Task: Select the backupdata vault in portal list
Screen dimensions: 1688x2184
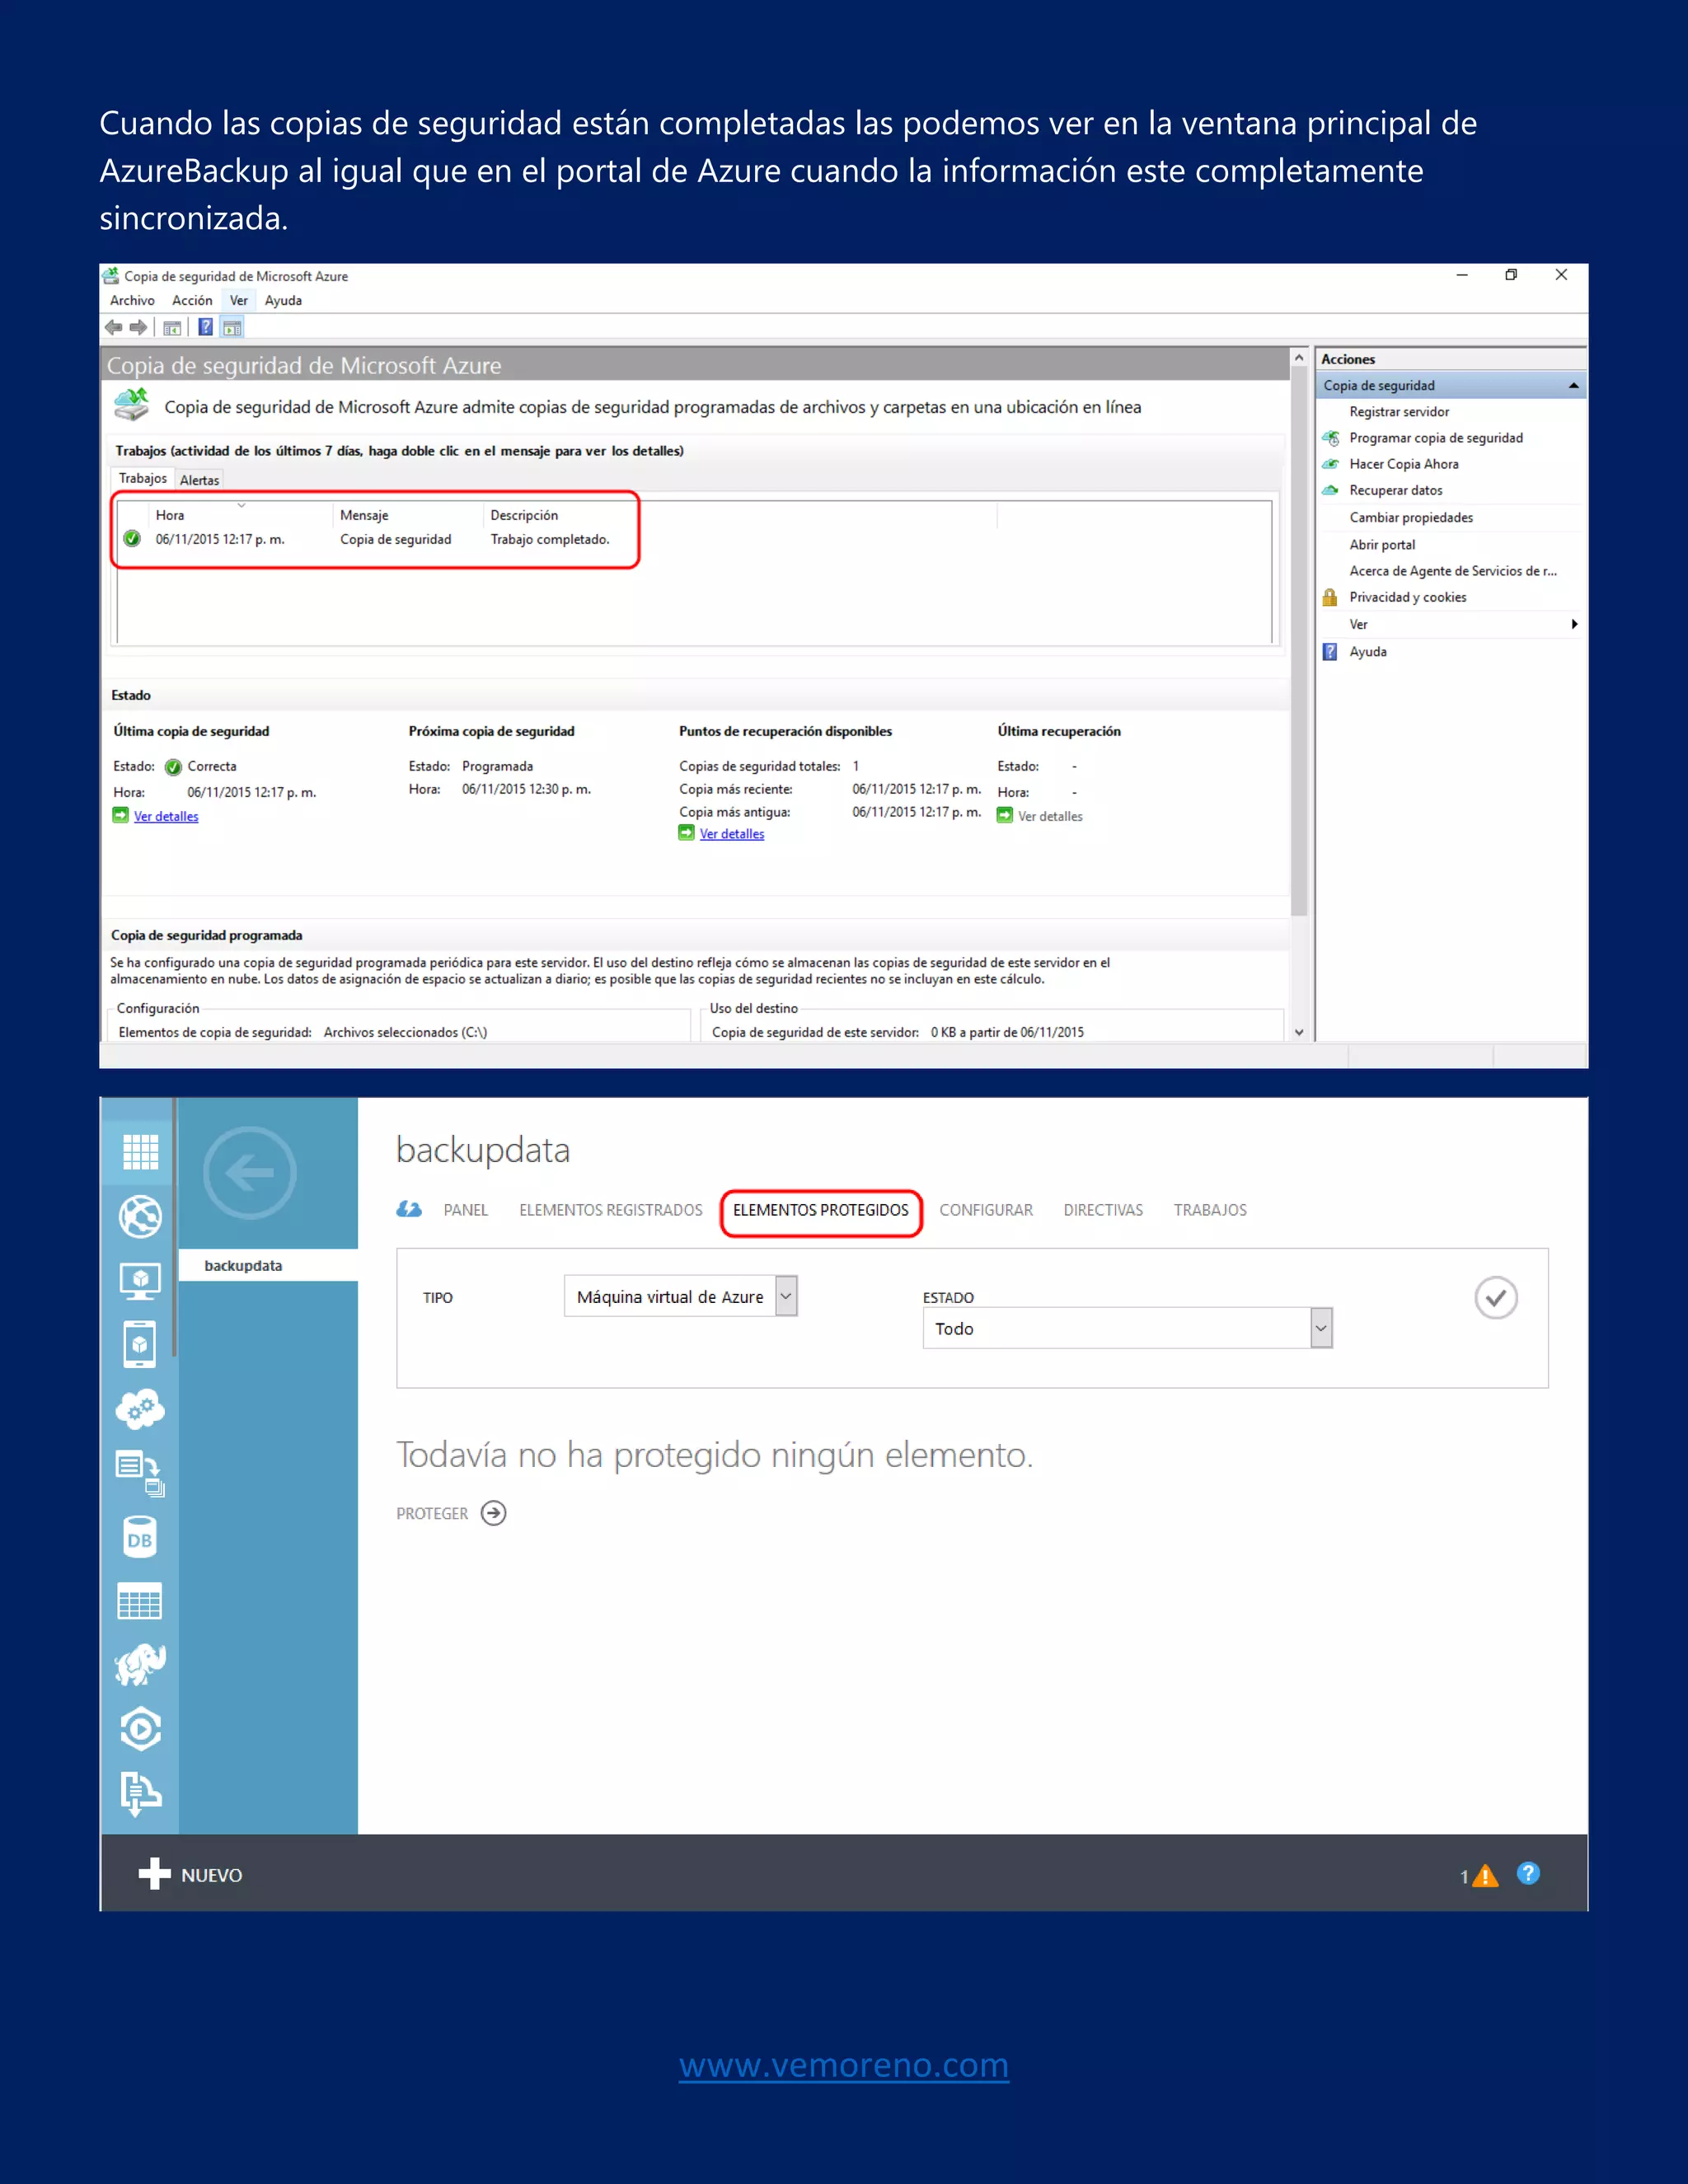Action: point(268,1265)
